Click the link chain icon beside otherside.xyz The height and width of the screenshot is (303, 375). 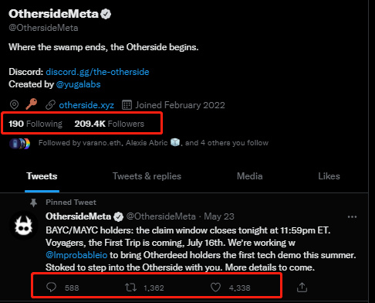coord(50,105)
